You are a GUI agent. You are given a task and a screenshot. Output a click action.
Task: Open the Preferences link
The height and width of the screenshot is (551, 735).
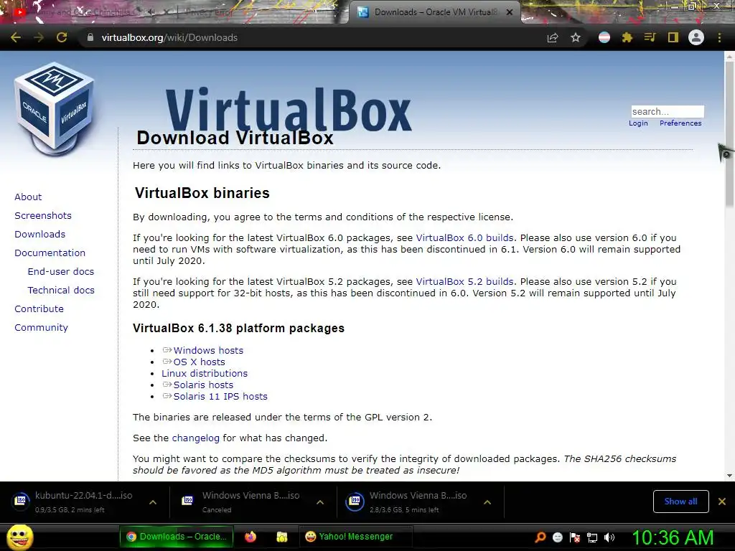tap(680, 123)
